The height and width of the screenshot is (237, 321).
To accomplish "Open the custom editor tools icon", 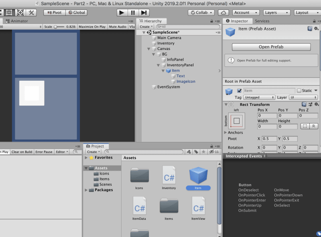I will pyautogui.click(x=31, y=13).
